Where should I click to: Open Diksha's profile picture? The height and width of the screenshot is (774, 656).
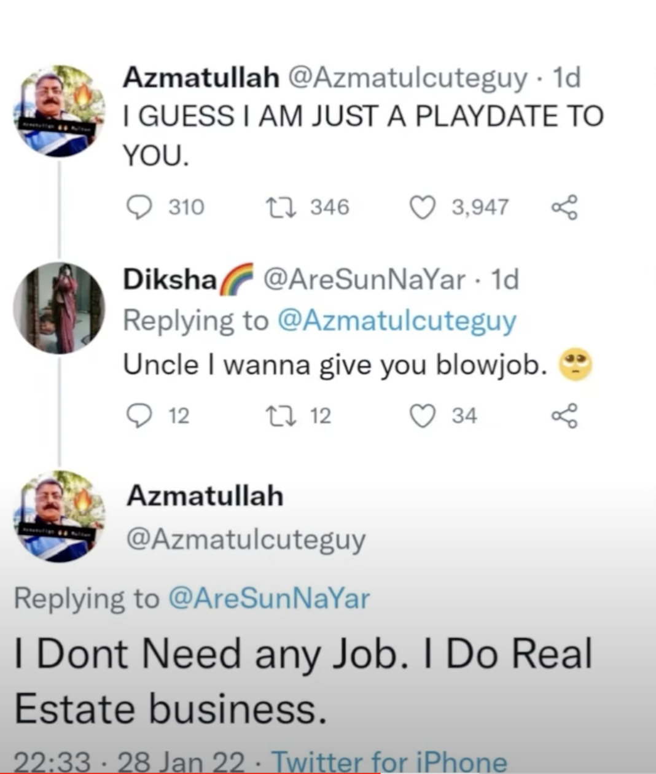pyautogui.click(x=60, y=308)
